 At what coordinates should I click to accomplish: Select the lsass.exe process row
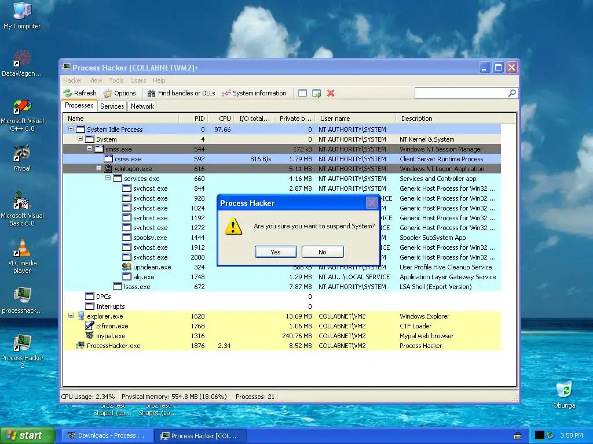point(282,287)
